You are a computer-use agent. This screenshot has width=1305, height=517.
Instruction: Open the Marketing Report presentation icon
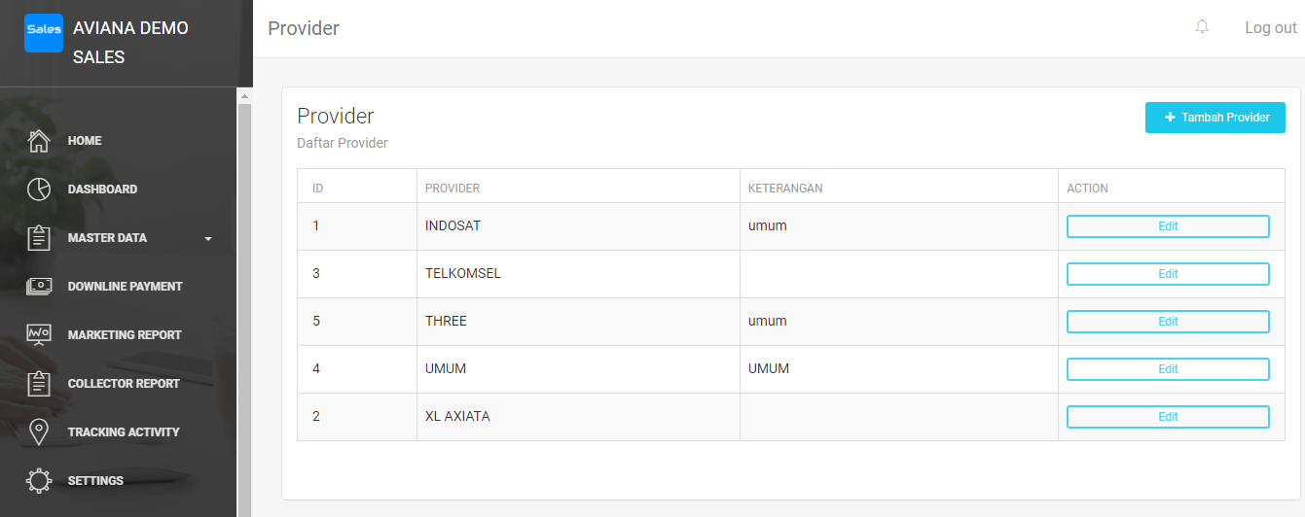(39, 335)
